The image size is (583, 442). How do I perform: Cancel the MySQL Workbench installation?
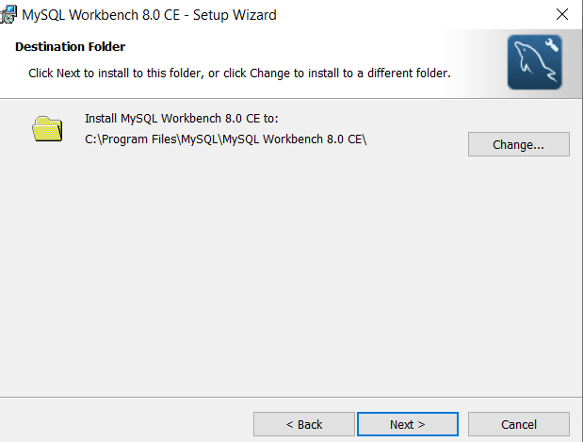pos(519,424)
